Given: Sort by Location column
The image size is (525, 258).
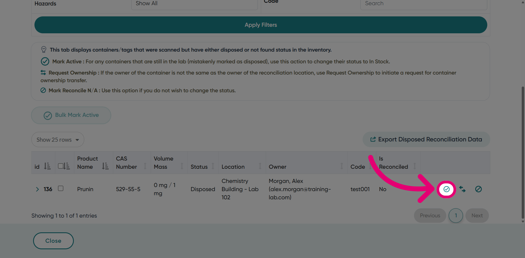Looking at the screenshot, I should click(260, 166).
